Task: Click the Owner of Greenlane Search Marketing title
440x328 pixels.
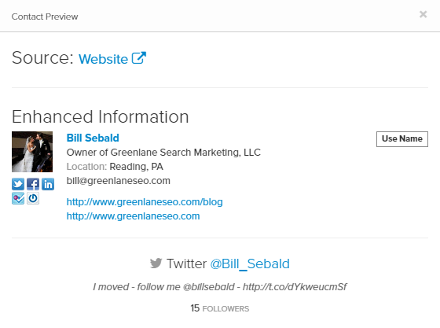Action: tap(163, 153)
